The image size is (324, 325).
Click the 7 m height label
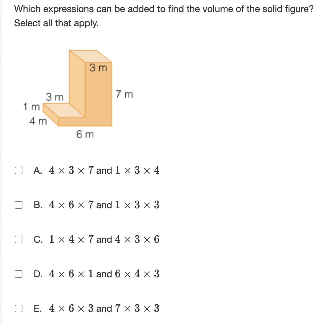[x=124, y=94]
